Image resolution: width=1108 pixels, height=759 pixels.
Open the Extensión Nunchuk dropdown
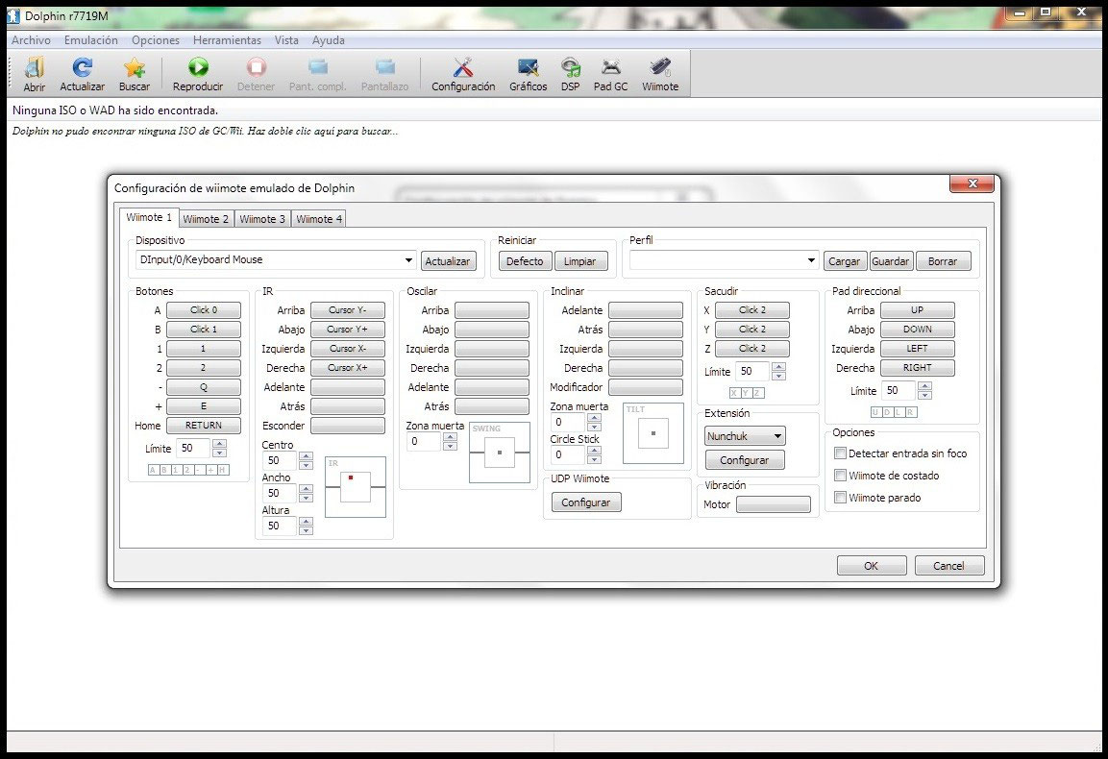745,436
